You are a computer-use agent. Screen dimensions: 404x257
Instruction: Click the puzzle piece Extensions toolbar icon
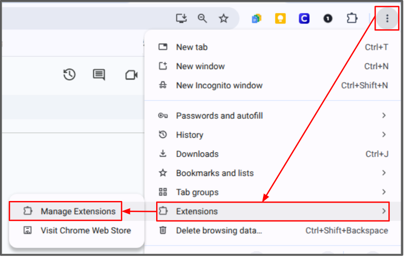[352, 18]
